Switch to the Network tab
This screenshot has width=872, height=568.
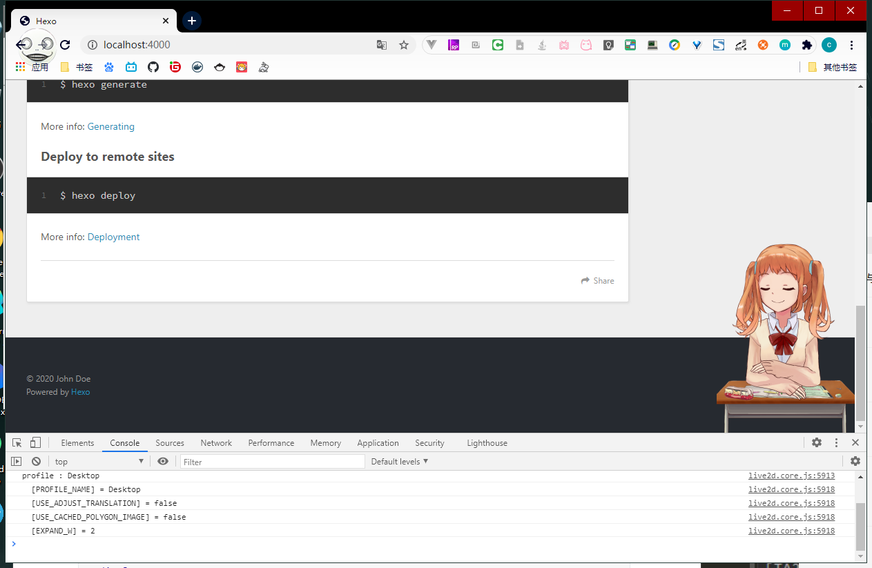click(216, 443)
